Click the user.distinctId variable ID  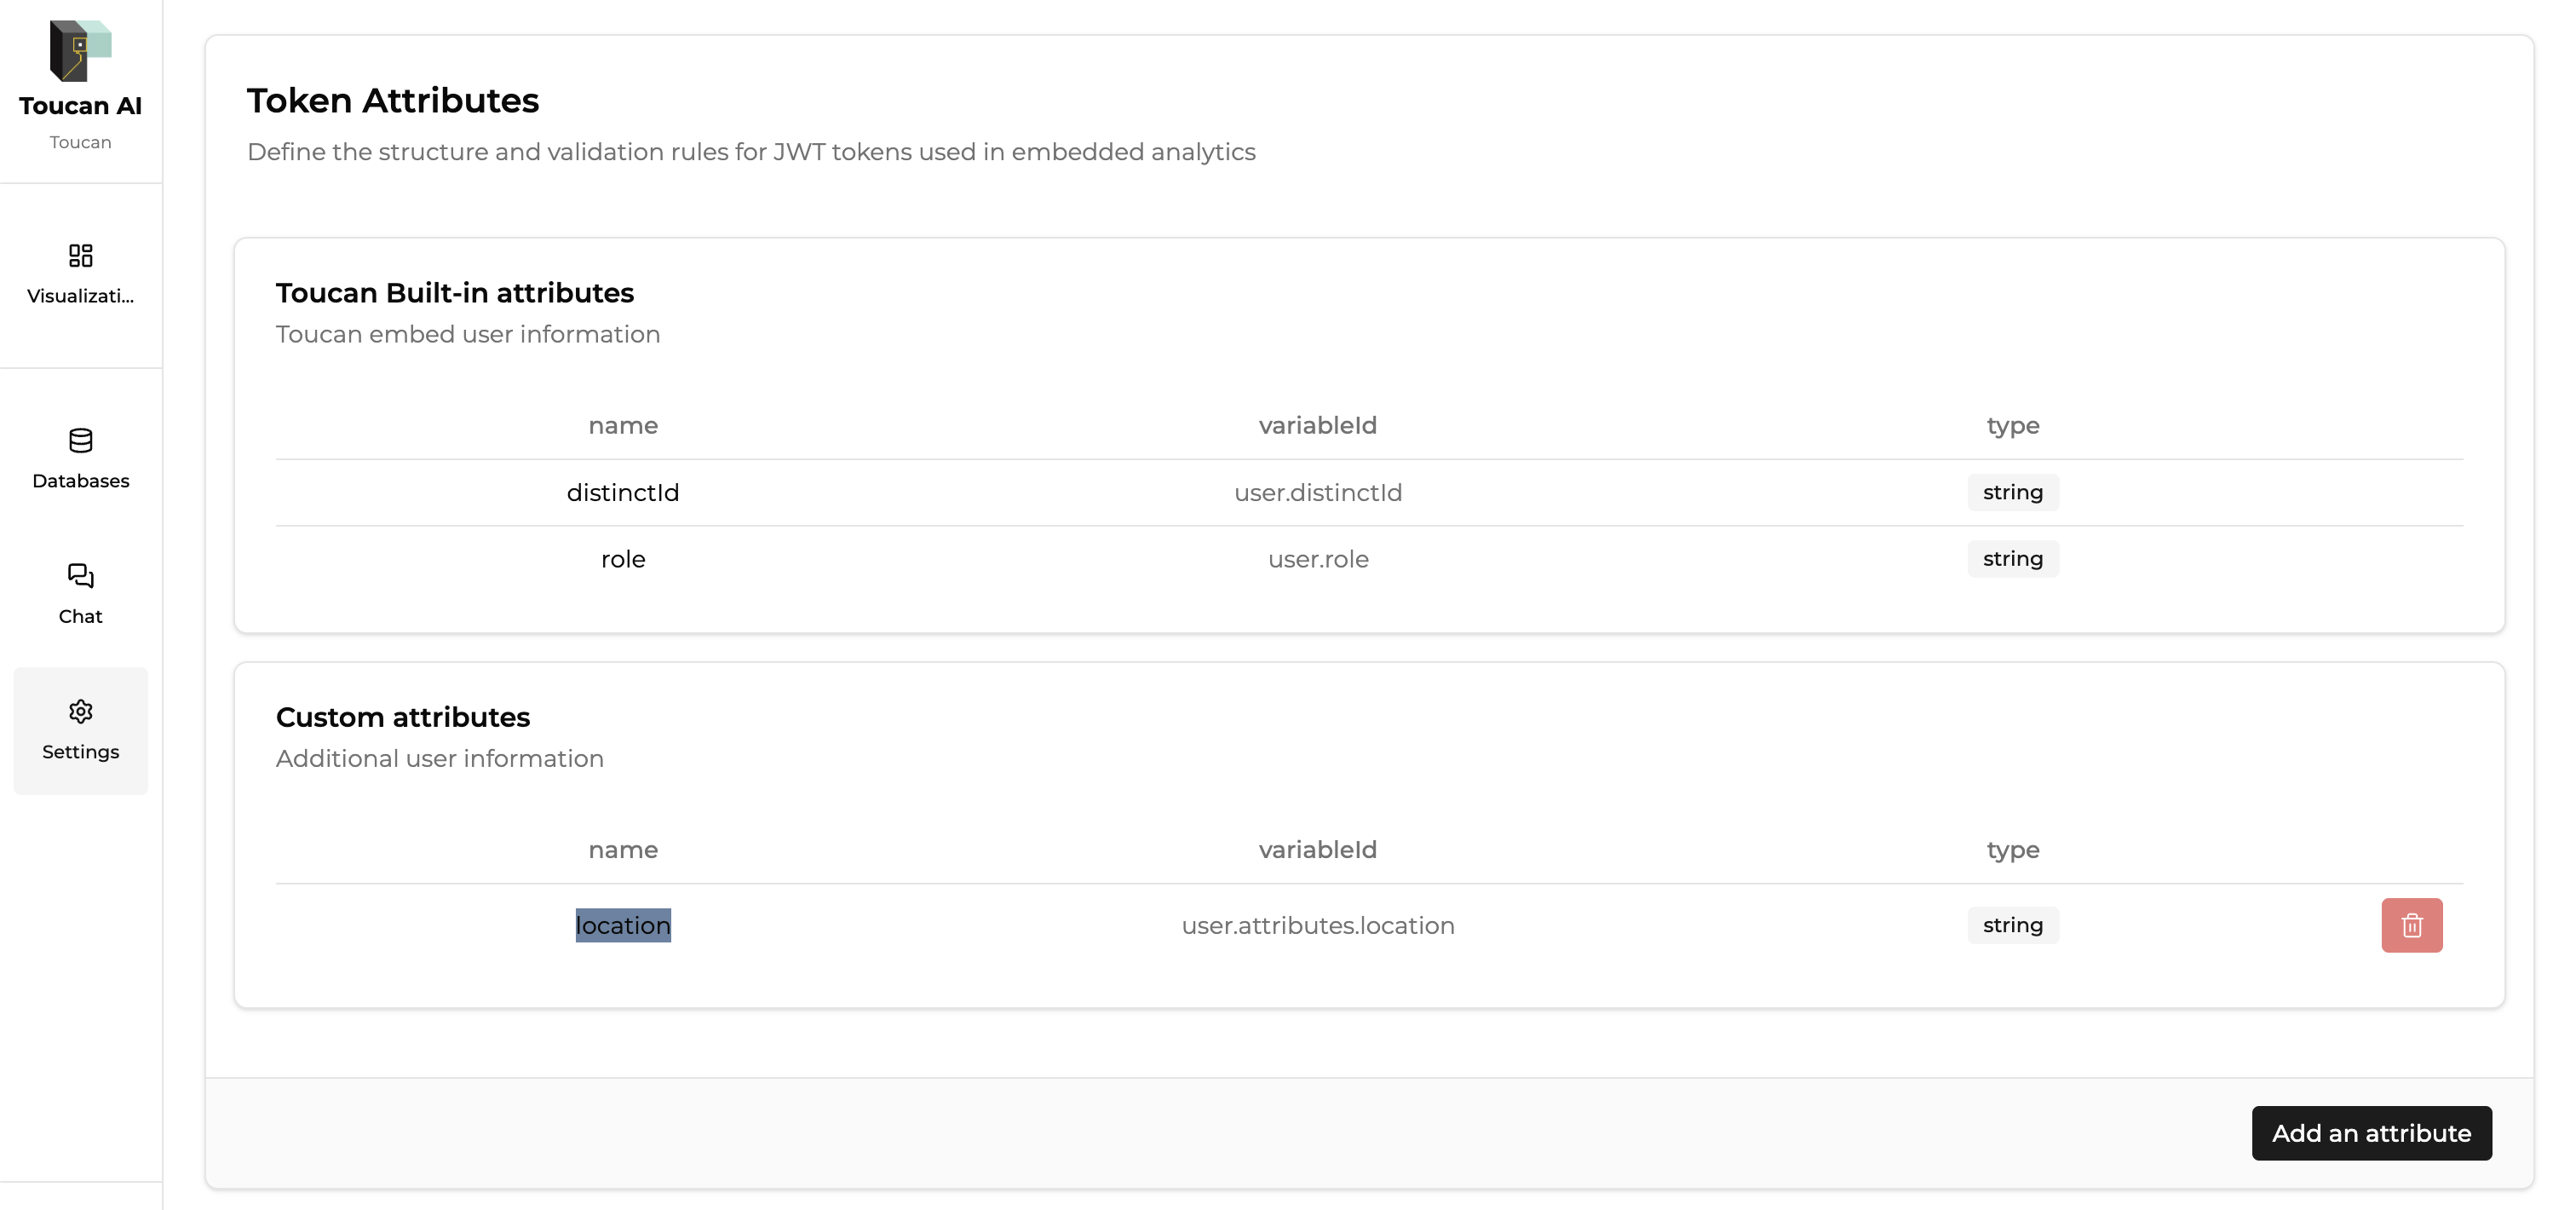(x=1317, y=492)
